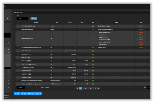This screenshot has width=154, height=103.
Task: Go to previous page with left arrow
Action: coord(77,88)
